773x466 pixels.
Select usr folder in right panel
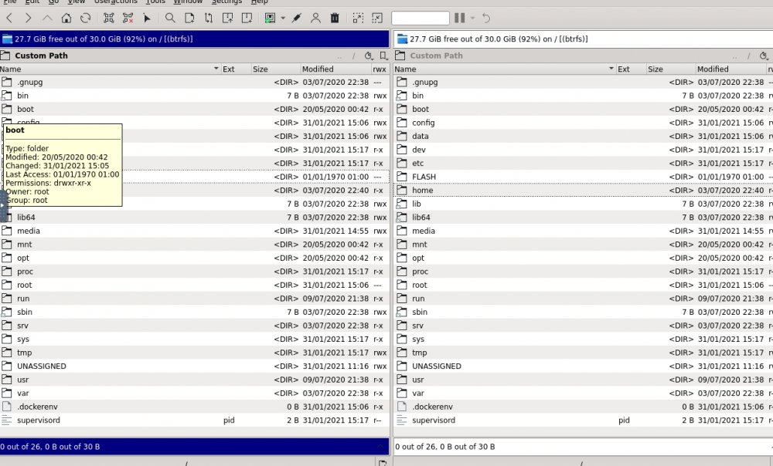pos(583,380)
